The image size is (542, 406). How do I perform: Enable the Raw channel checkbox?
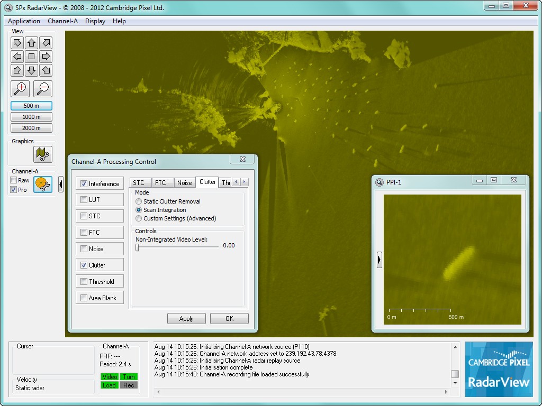(14, 180)
